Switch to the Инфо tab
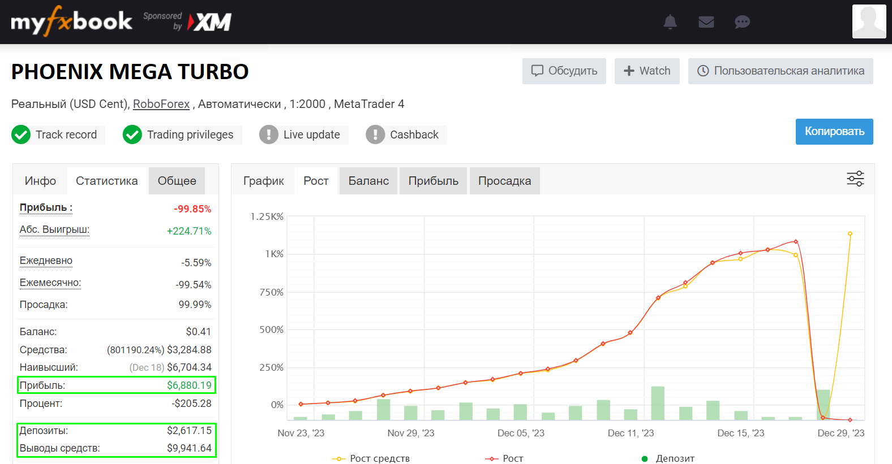 click(40, 181)
